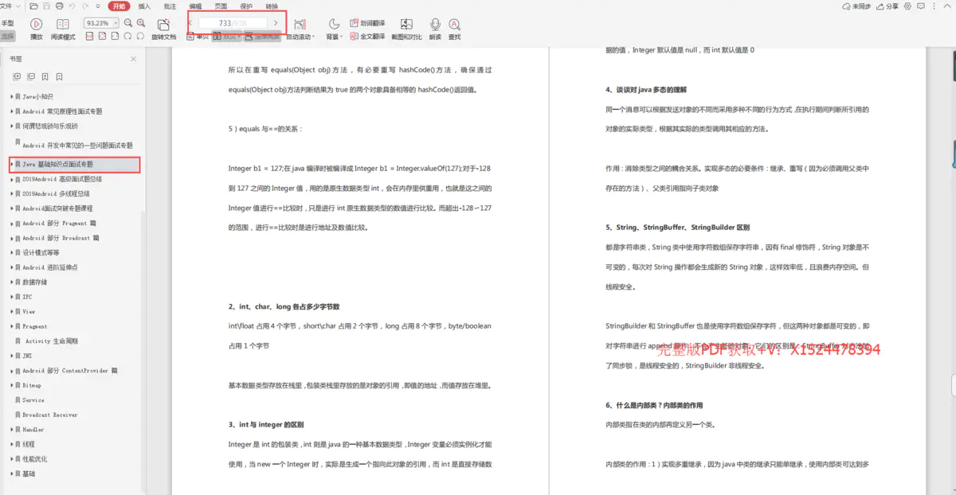Select Java 基础知识点面试专题 bookmark

point(74,165)
